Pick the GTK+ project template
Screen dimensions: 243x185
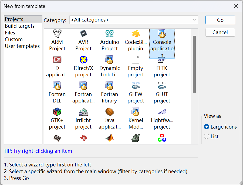pos(57,119)
